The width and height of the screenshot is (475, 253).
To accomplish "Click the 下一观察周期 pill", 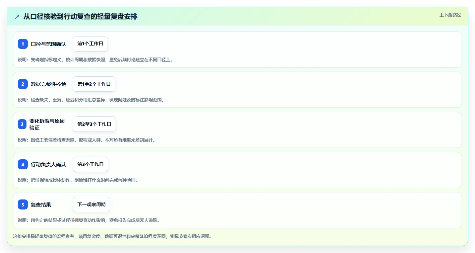I will (92, 204).
